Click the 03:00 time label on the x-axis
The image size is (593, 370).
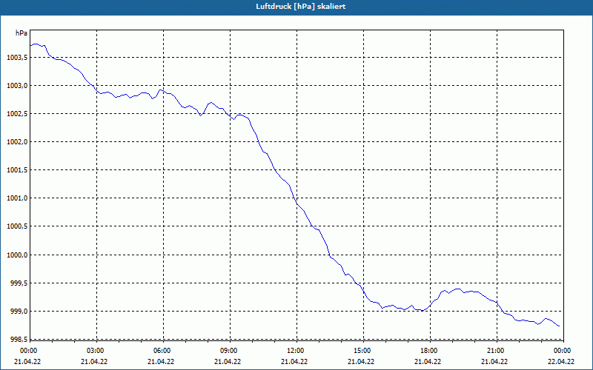(x=97, y=351)
